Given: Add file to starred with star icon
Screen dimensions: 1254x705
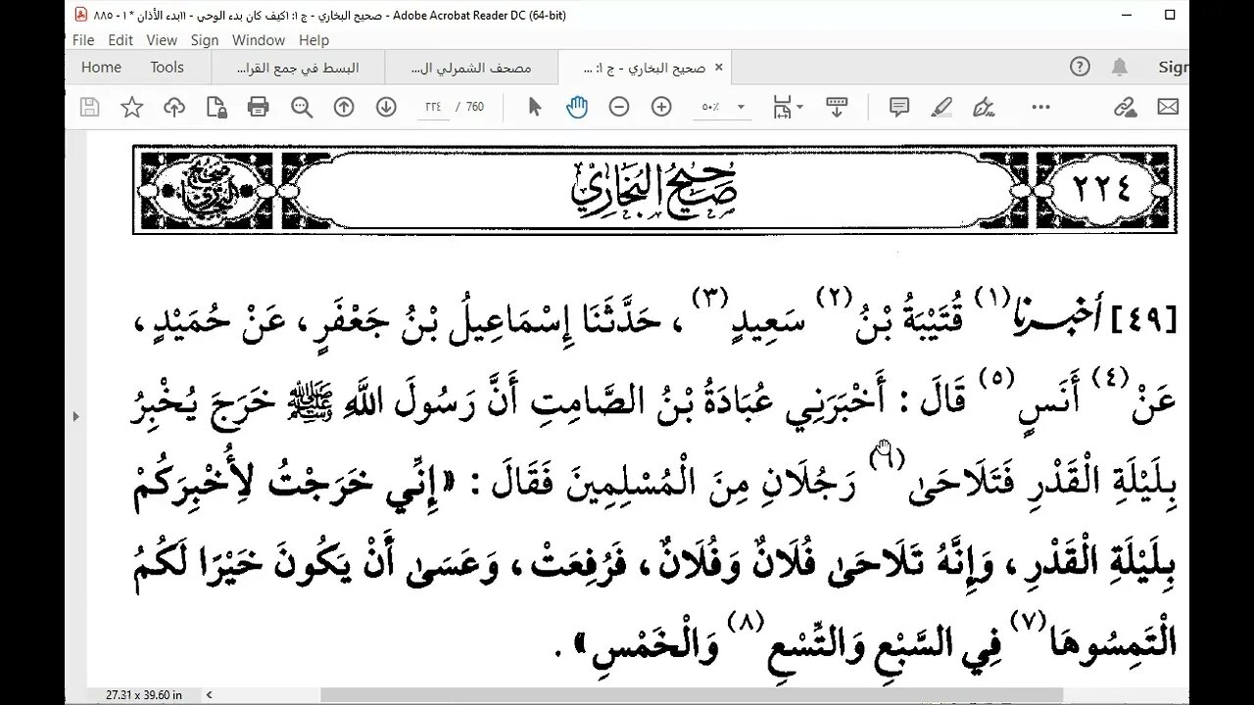Looking at the screenshot, I should coord(131,108).
